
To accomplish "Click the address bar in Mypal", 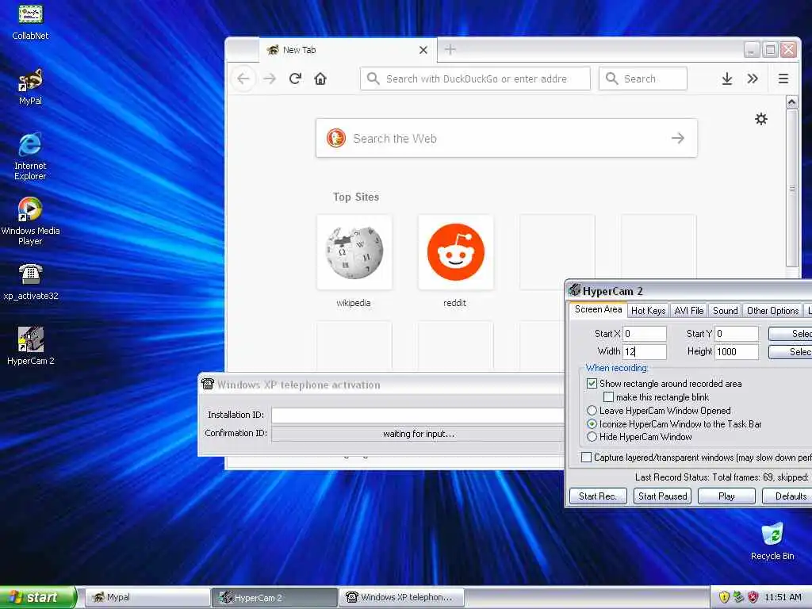I will 475,79.
